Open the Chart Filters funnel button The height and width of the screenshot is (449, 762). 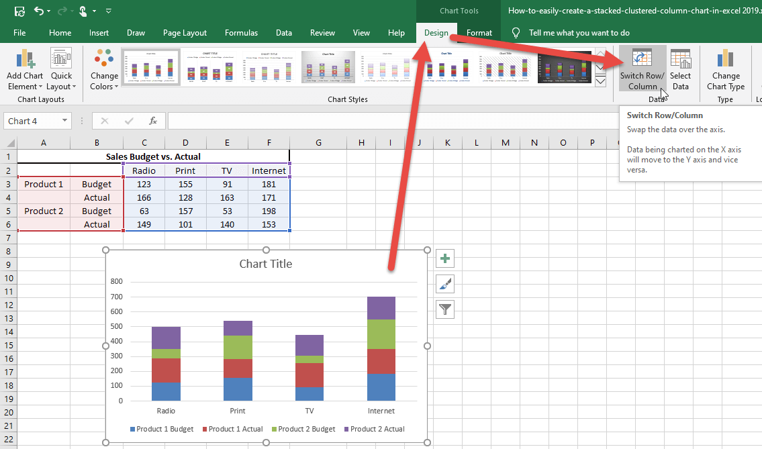[x=445, y=309]
